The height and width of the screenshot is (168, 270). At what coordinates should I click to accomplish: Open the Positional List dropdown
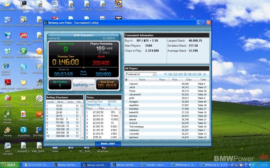click(x=141, y=74)
